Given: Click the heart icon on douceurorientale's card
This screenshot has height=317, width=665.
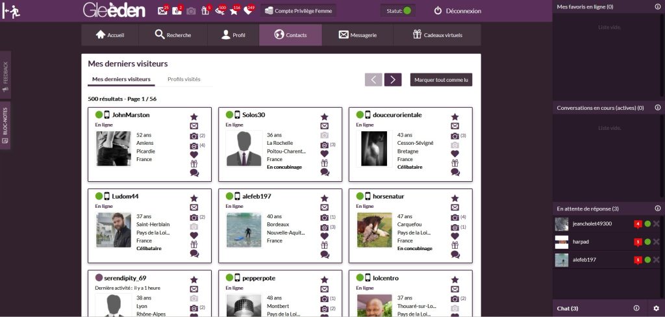Looking at the screenshot, I should pyautogui.click(x=455, y=154).
